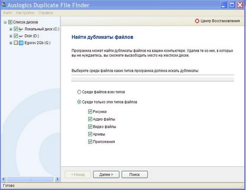Uncheck the Приложения checkbox

click(90, 142)
